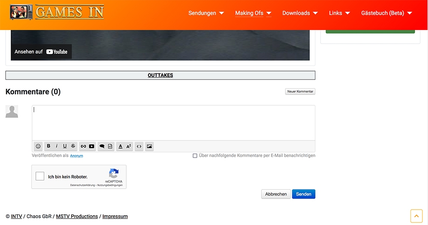Apply italic formatting to comment text
The height and width of the screenshot is (225, 428).
[x=56, y=146]
